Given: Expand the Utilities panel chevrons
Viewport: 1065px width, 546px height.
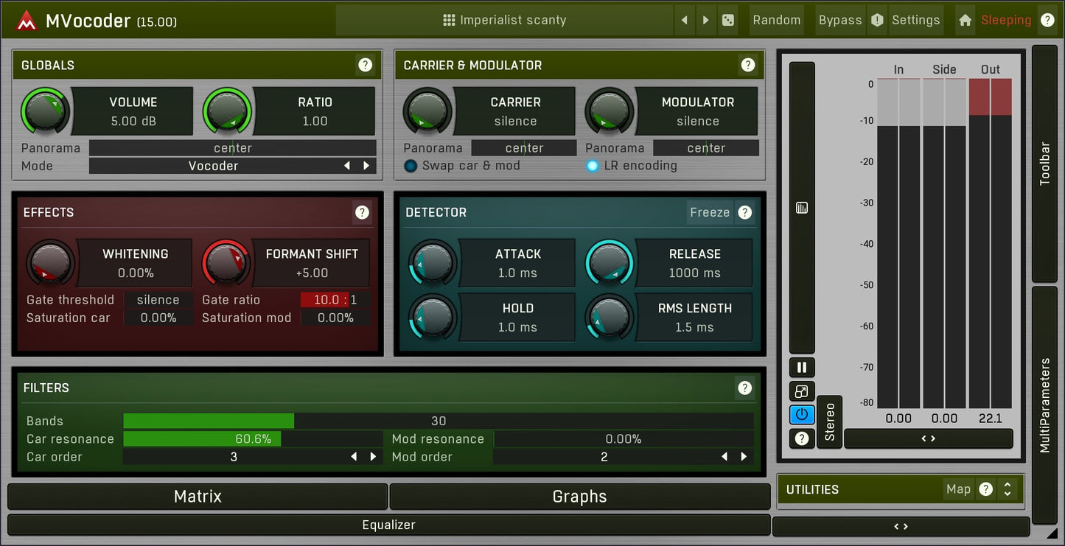Looking at the screenshot, I should [1008, 489].
